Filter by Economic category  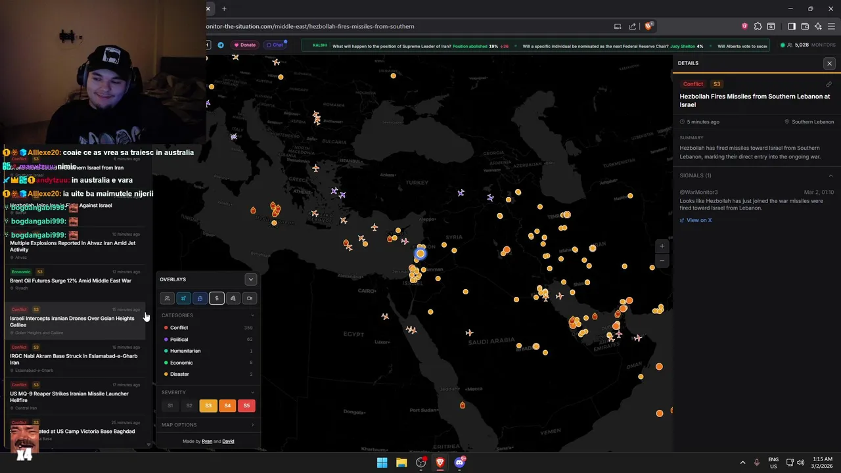208,363
